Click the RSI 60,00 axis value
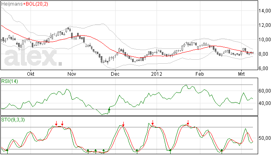 tap(265, 91)
